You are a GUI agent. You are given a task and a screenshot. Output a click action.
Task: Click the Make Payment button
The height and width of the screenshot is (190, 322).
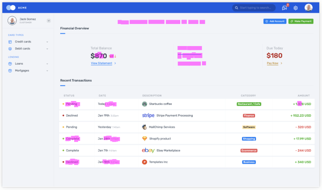(x=301, y=21)
